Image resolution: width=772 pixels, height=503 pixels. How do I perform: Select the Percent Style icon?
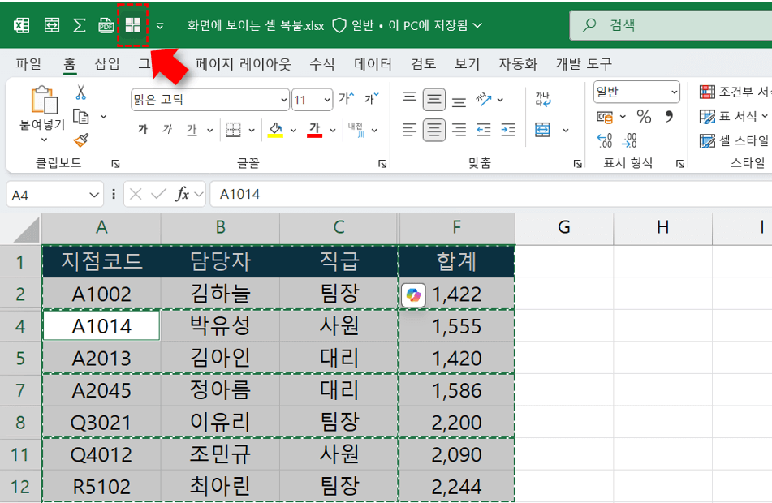(644, 116)
